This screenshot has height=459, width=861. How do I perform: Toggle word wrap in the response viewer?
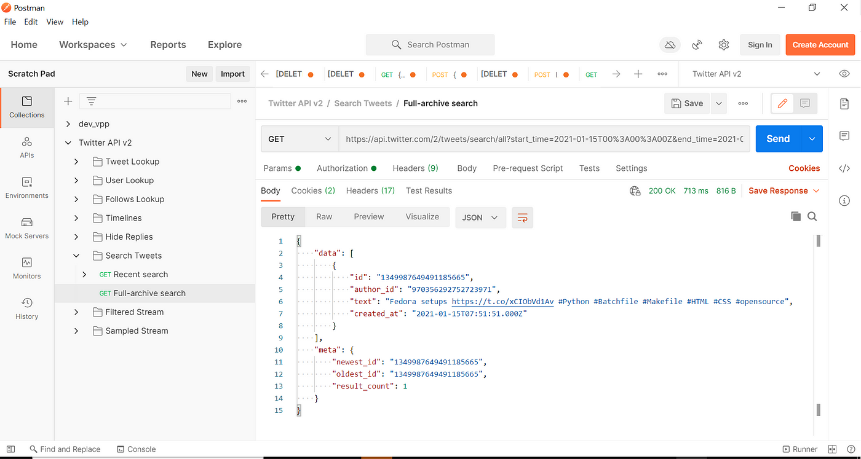[523, 218]
